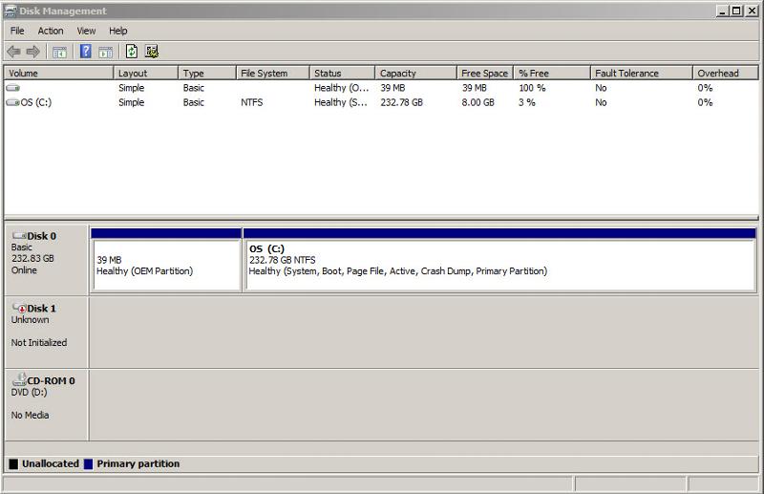Click the Disk Management title bar icon

11,11
